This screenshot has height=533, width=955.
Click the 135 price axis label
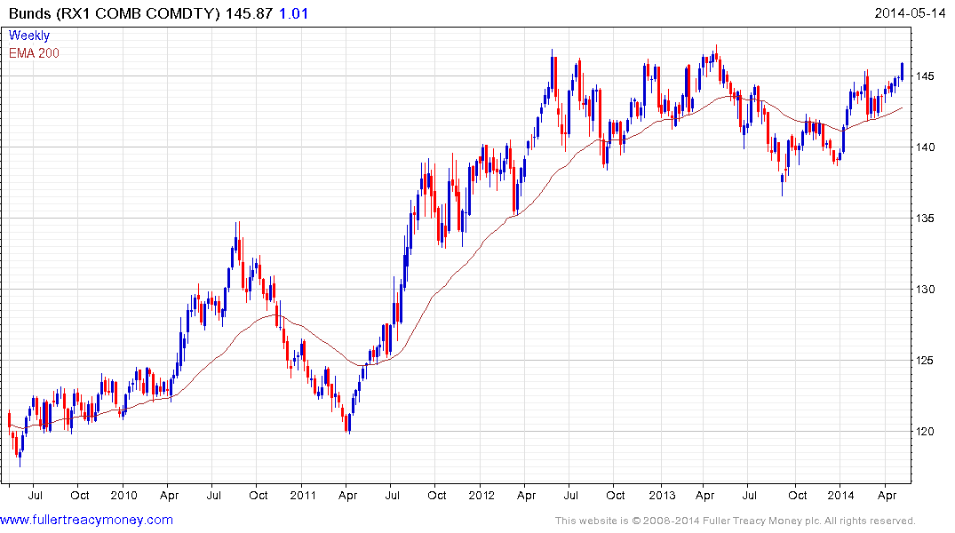coord(927,219)
